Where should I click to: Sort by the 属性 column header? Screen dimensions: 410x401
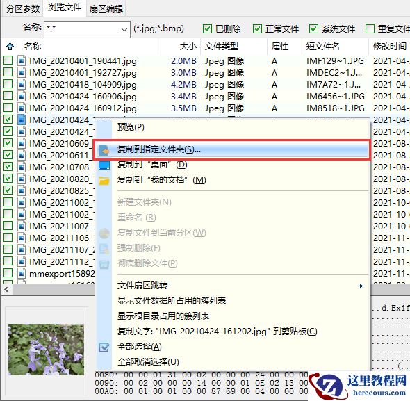coord(280,47)
